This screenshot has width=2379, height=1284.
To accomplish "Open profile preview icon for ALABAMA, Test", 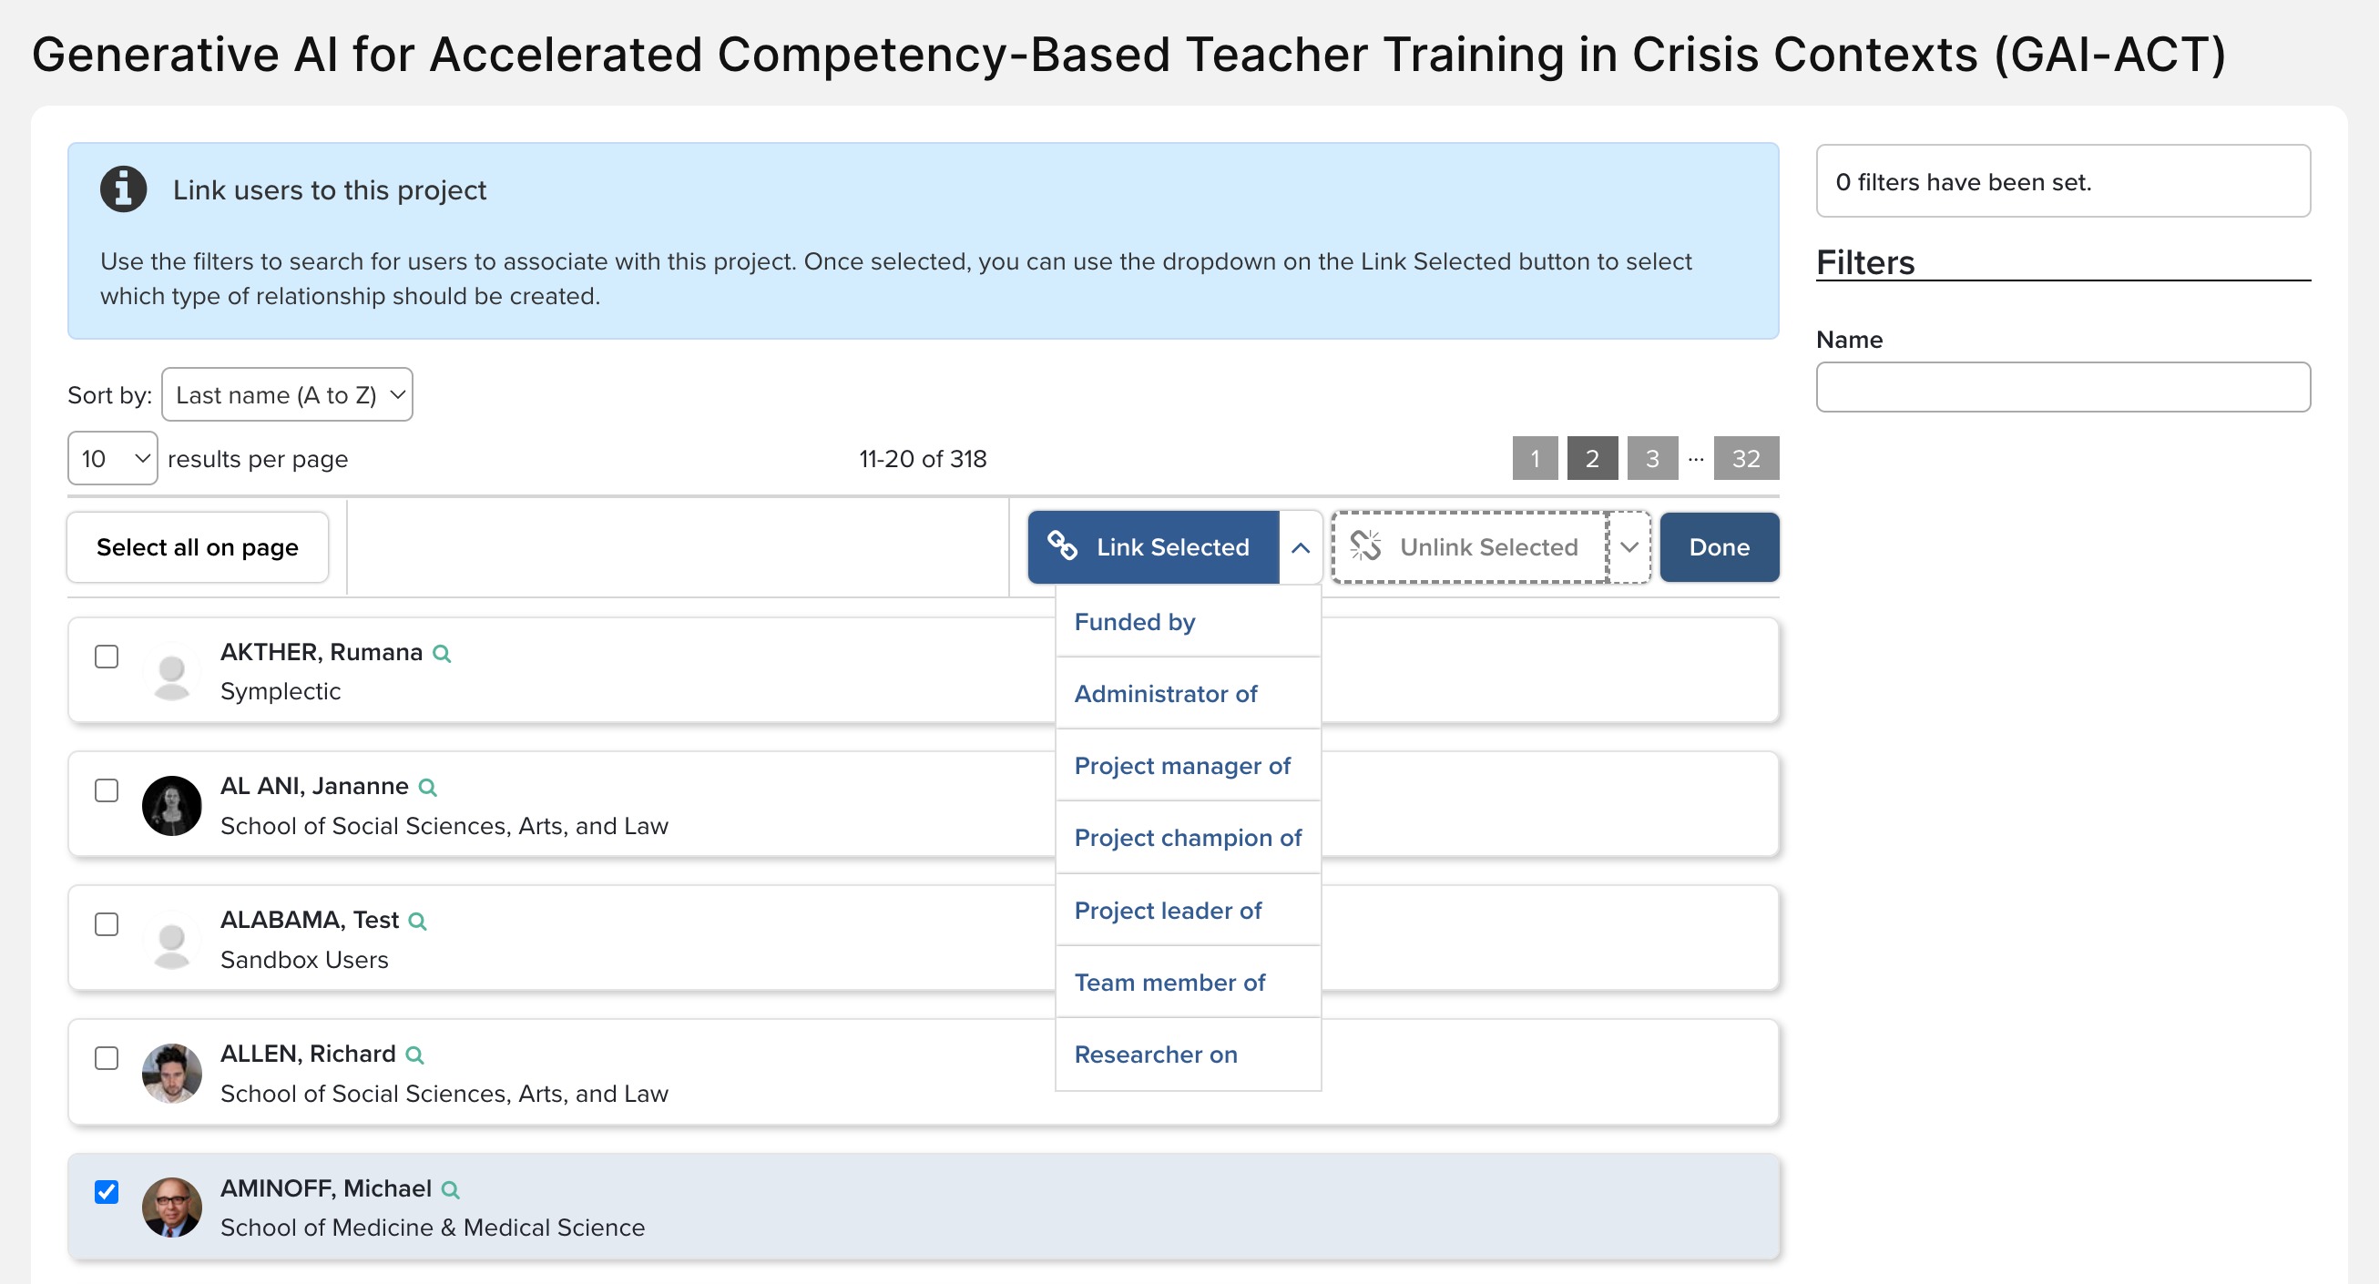I will (x=417, y=922).
